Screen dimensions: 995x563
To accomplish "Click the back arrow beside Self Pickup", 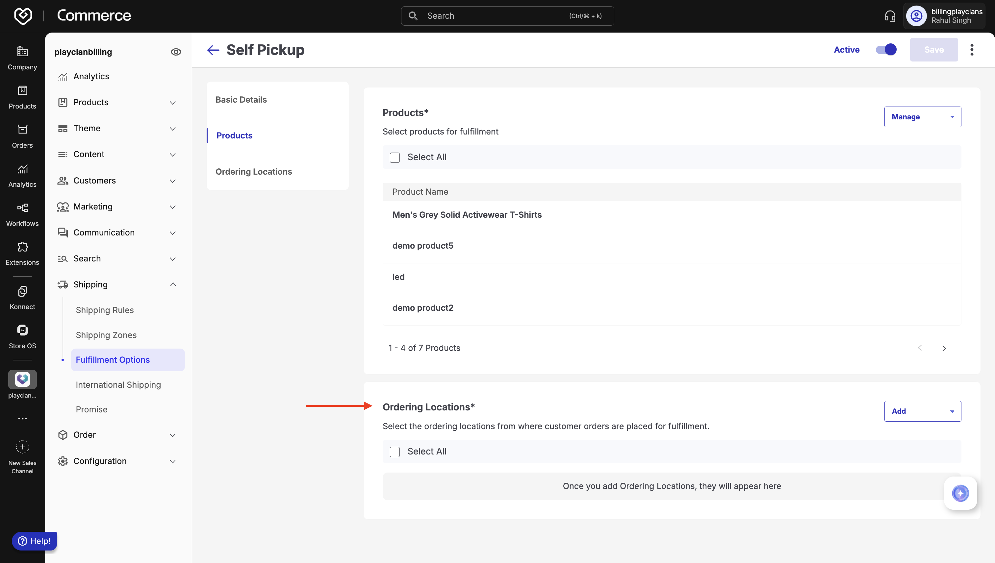I will 213,50.
